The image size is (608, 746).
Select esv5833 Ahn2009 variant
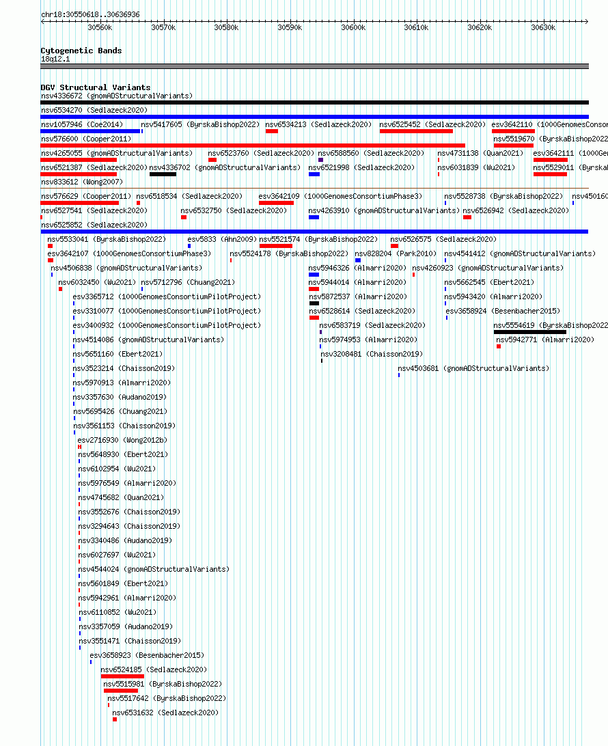(x=222, y=239)
